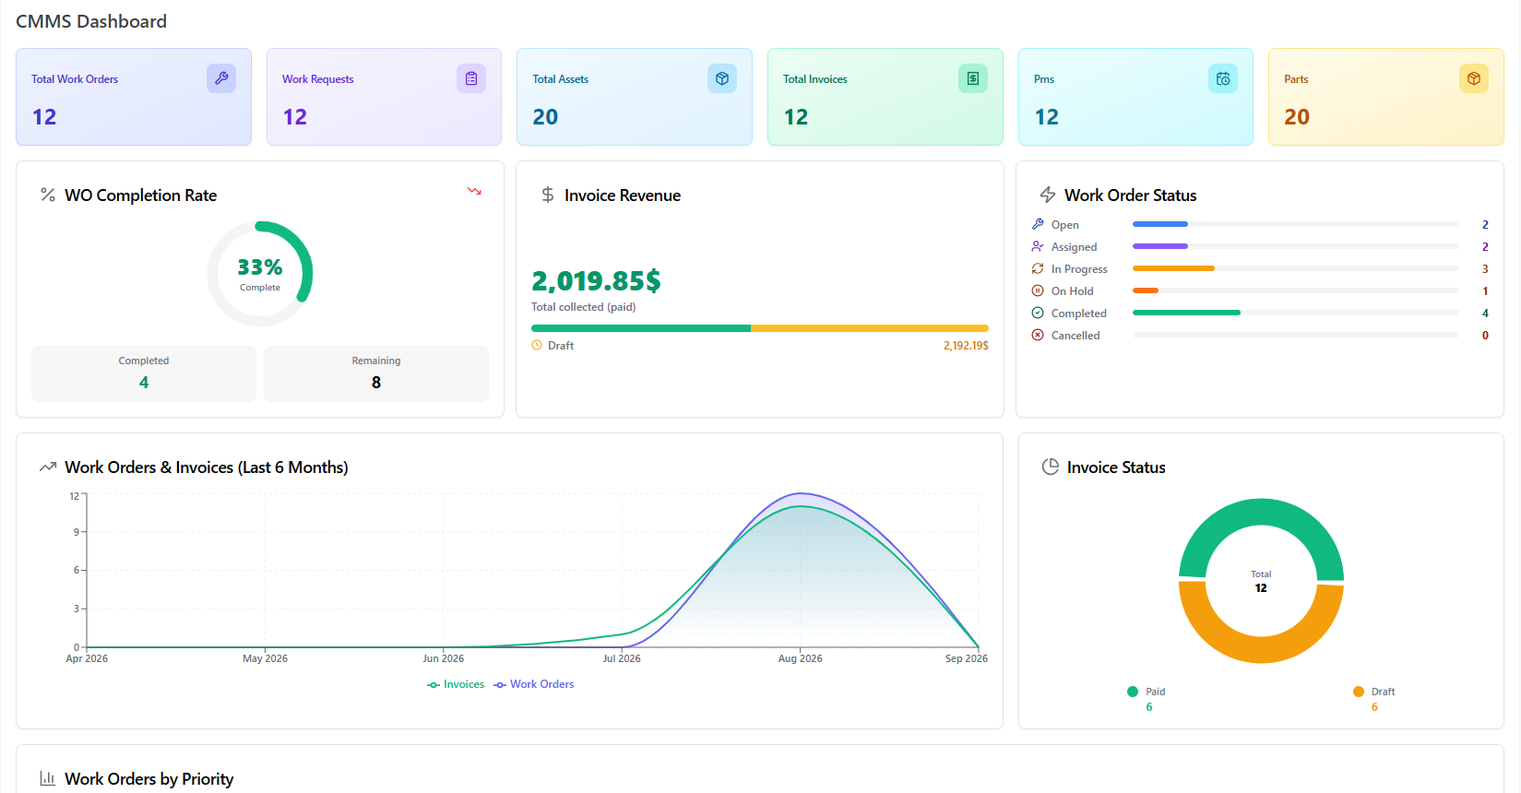Click the clipboard icon on Work Requests card
The height and width of the screenshot is (793, 1521).
coord(471,78)
